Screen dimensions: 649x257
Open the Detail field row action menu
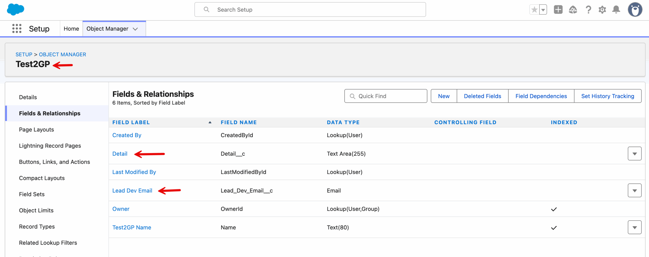click(634, 154)
